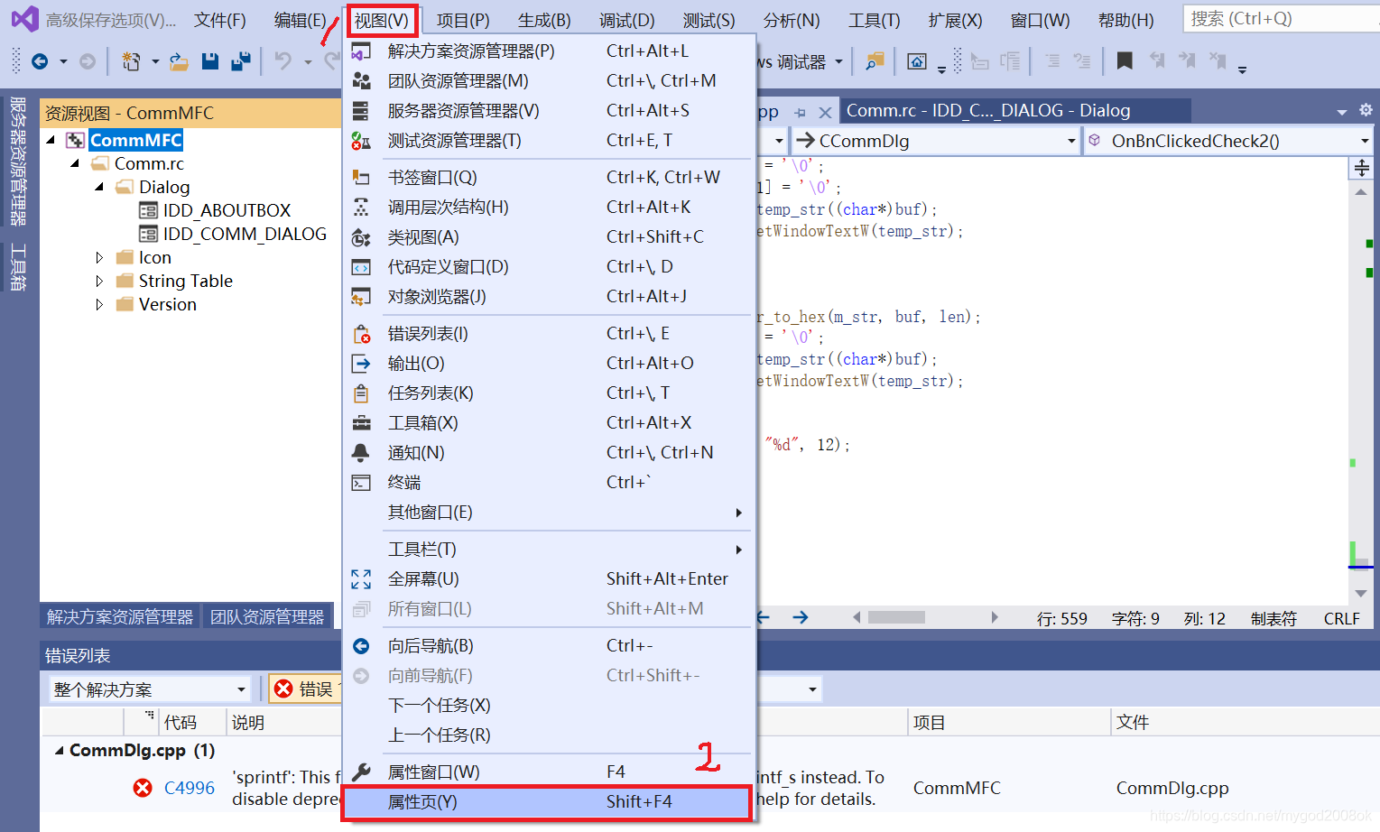Click the save file toolbar icon

(210, 61)
